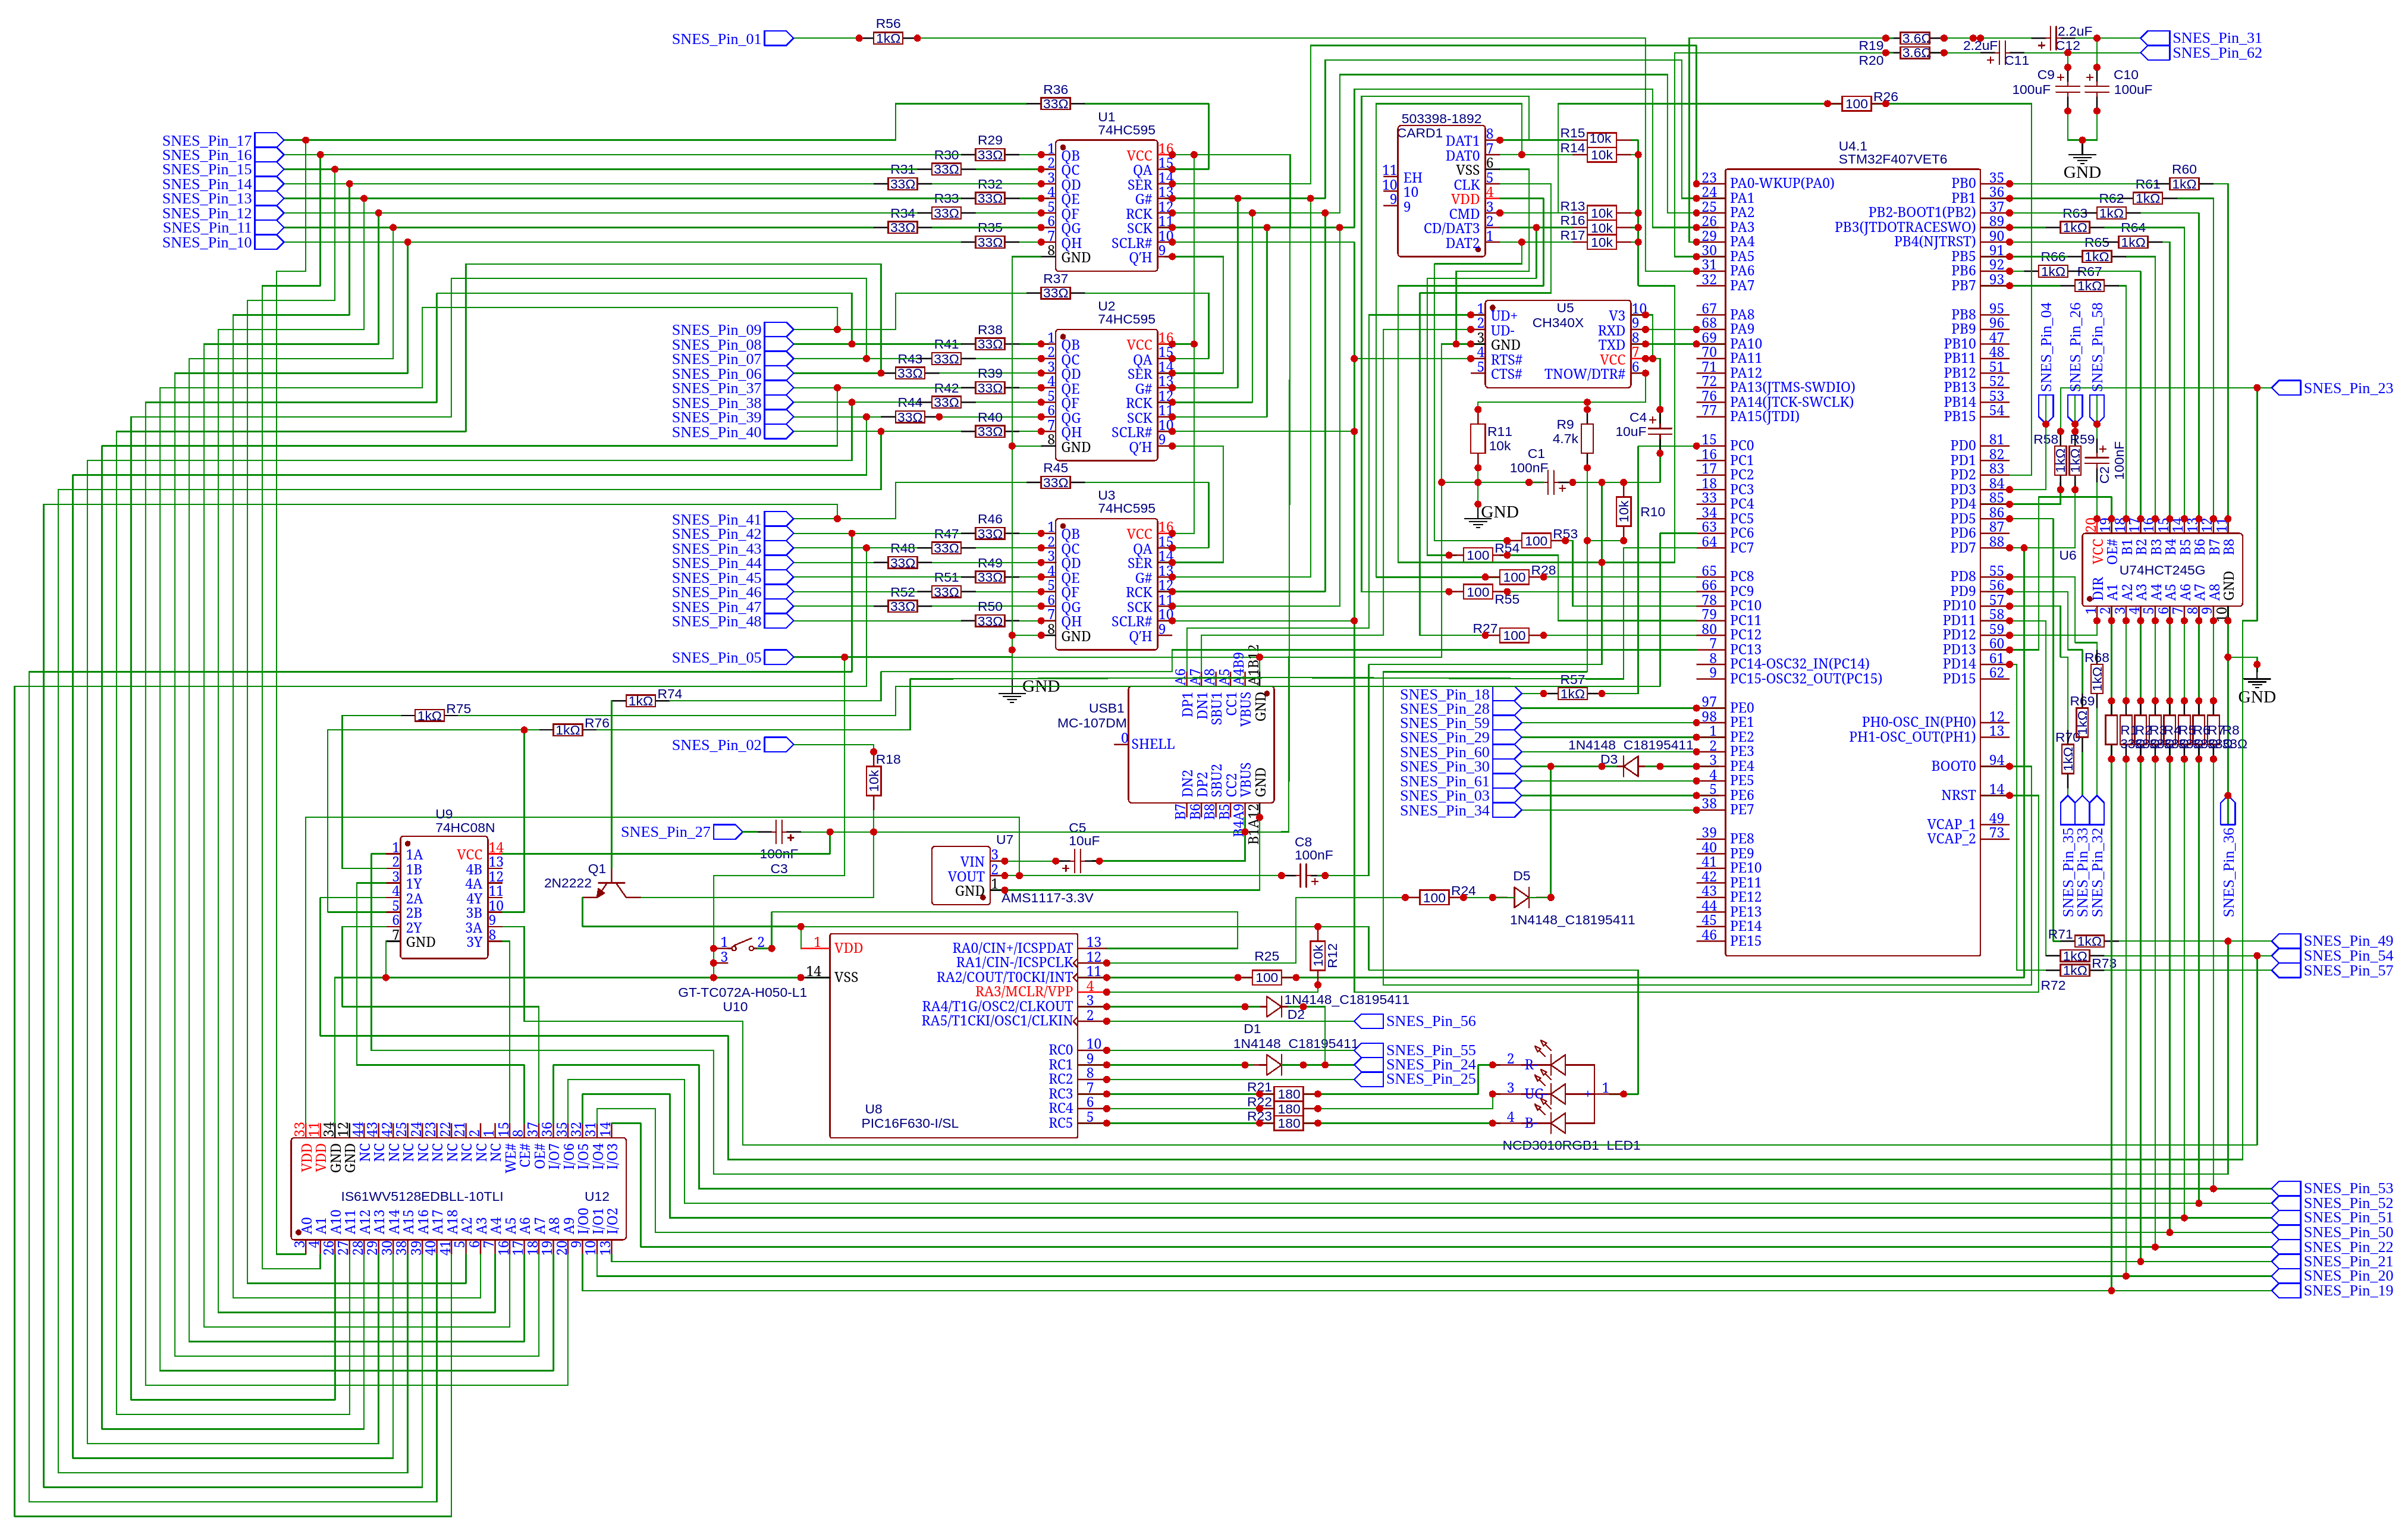Select the BOOT0 pin name

point(1953,766)
